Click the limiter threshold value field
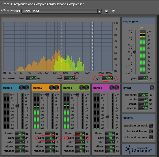Image resolution: width=159 pixels, height=157 pixels. [143, 95]
